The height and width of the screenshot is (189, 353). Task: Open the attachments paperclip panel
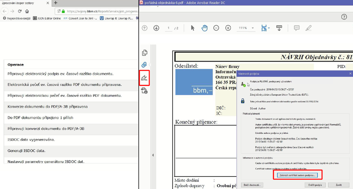coord(144,65)
